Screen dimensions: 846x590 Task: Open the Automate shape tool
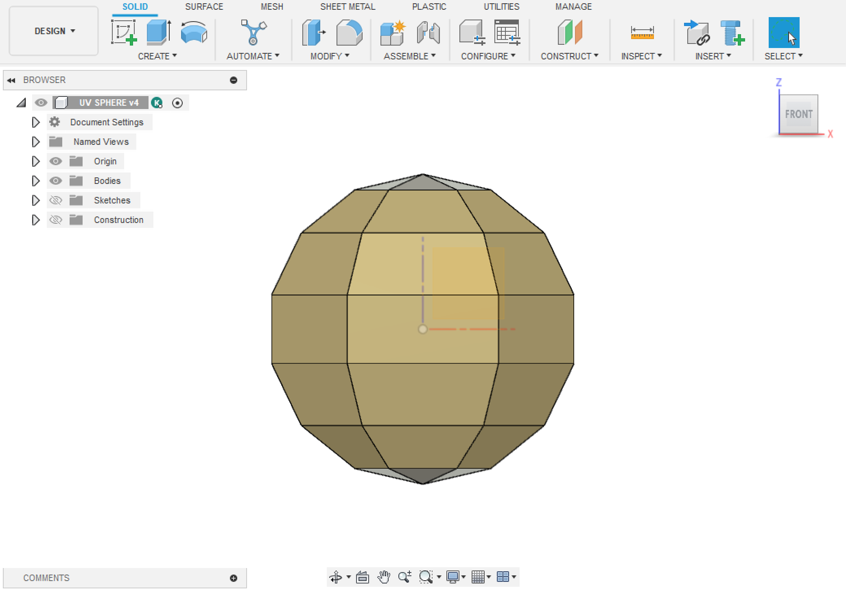[253, 32]
